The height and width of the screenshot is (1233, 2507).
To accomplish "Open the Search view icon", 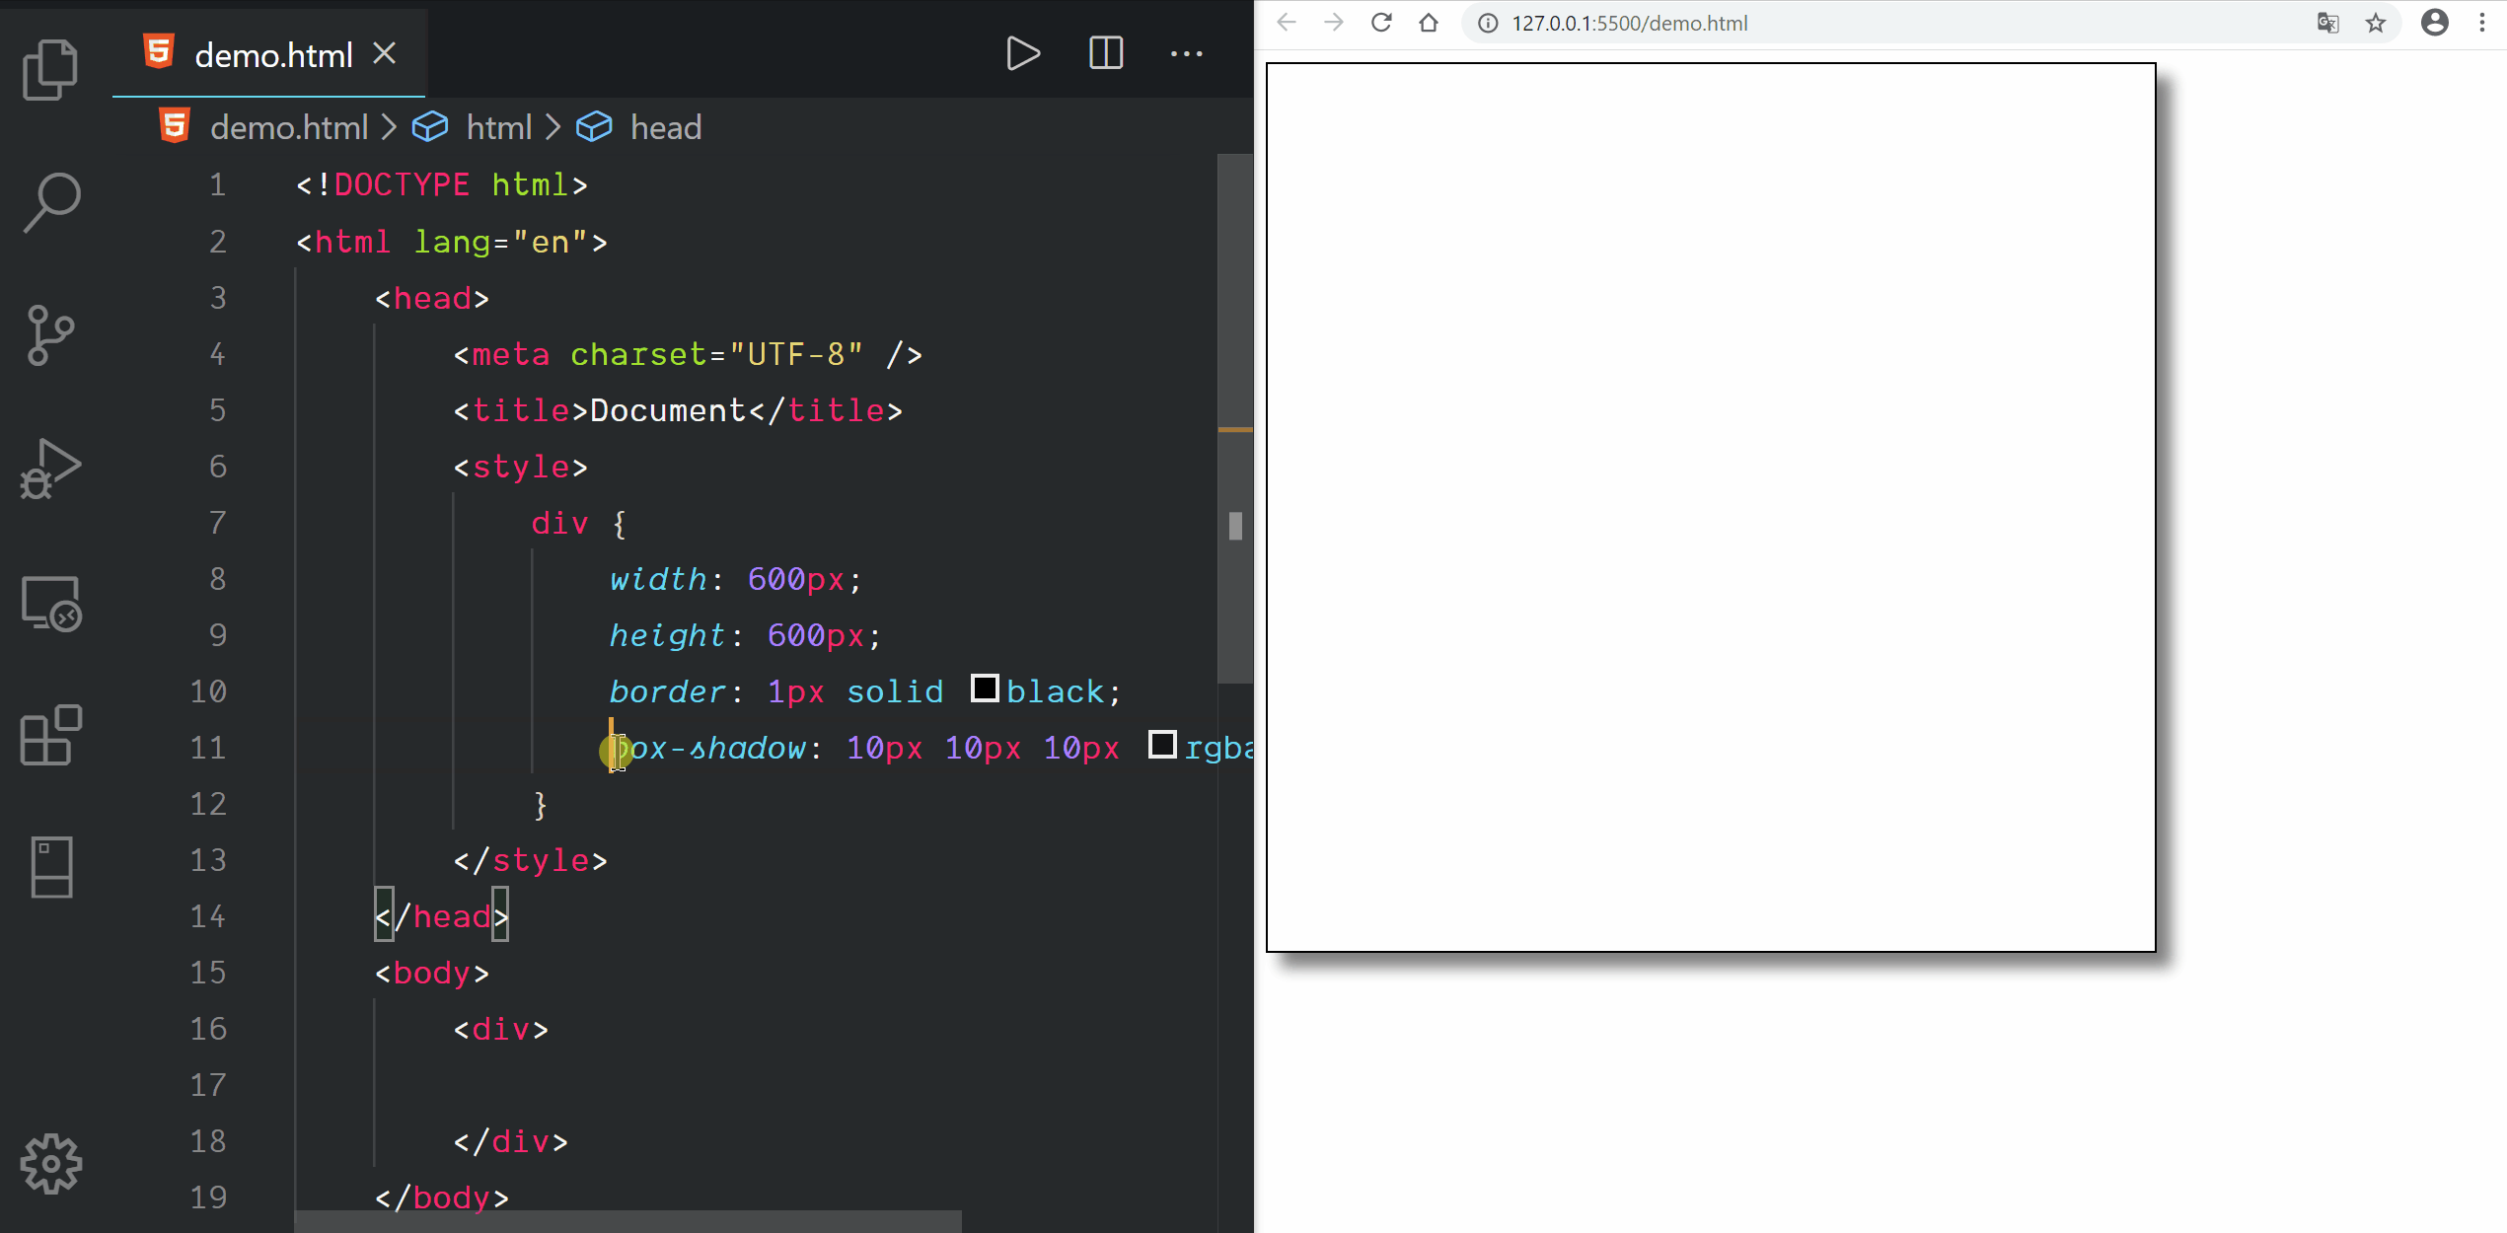I will tap(50, 202).
